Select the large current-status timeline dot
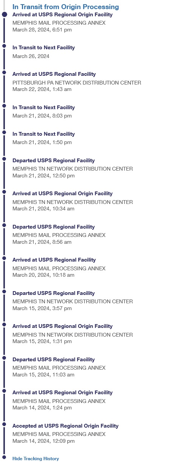 [x=4, y=14]
